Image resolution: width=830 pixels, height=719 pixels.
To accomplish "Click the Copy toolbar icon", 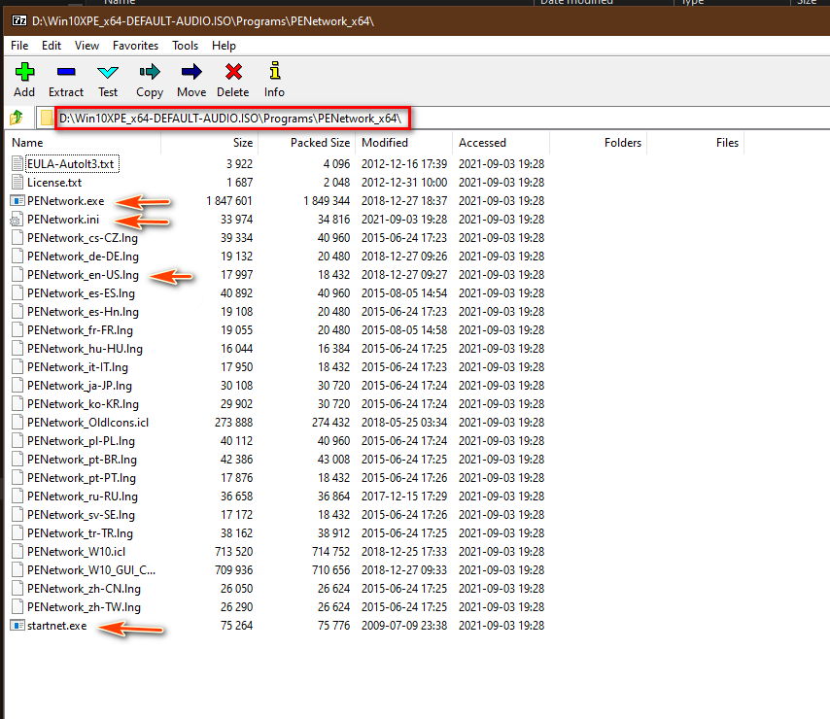I will click(x=150, y=72).
